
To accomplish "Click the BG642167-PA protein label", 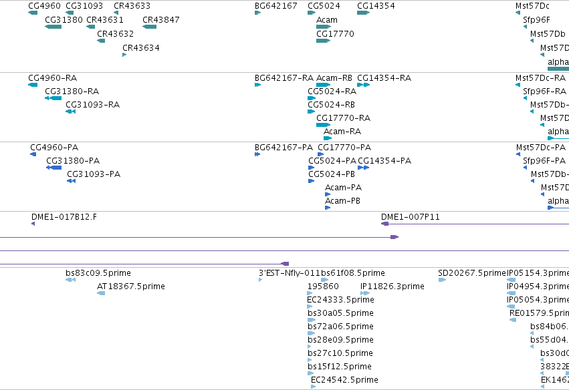I will pyautogui.click(x=283, y=148).
